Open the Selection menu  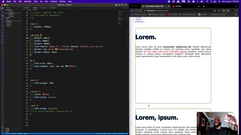point(27,1)
